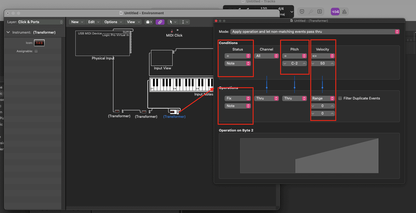
Task: Click the Channel routing connector line
Action: pyautogui.click(x=267, y=84)
